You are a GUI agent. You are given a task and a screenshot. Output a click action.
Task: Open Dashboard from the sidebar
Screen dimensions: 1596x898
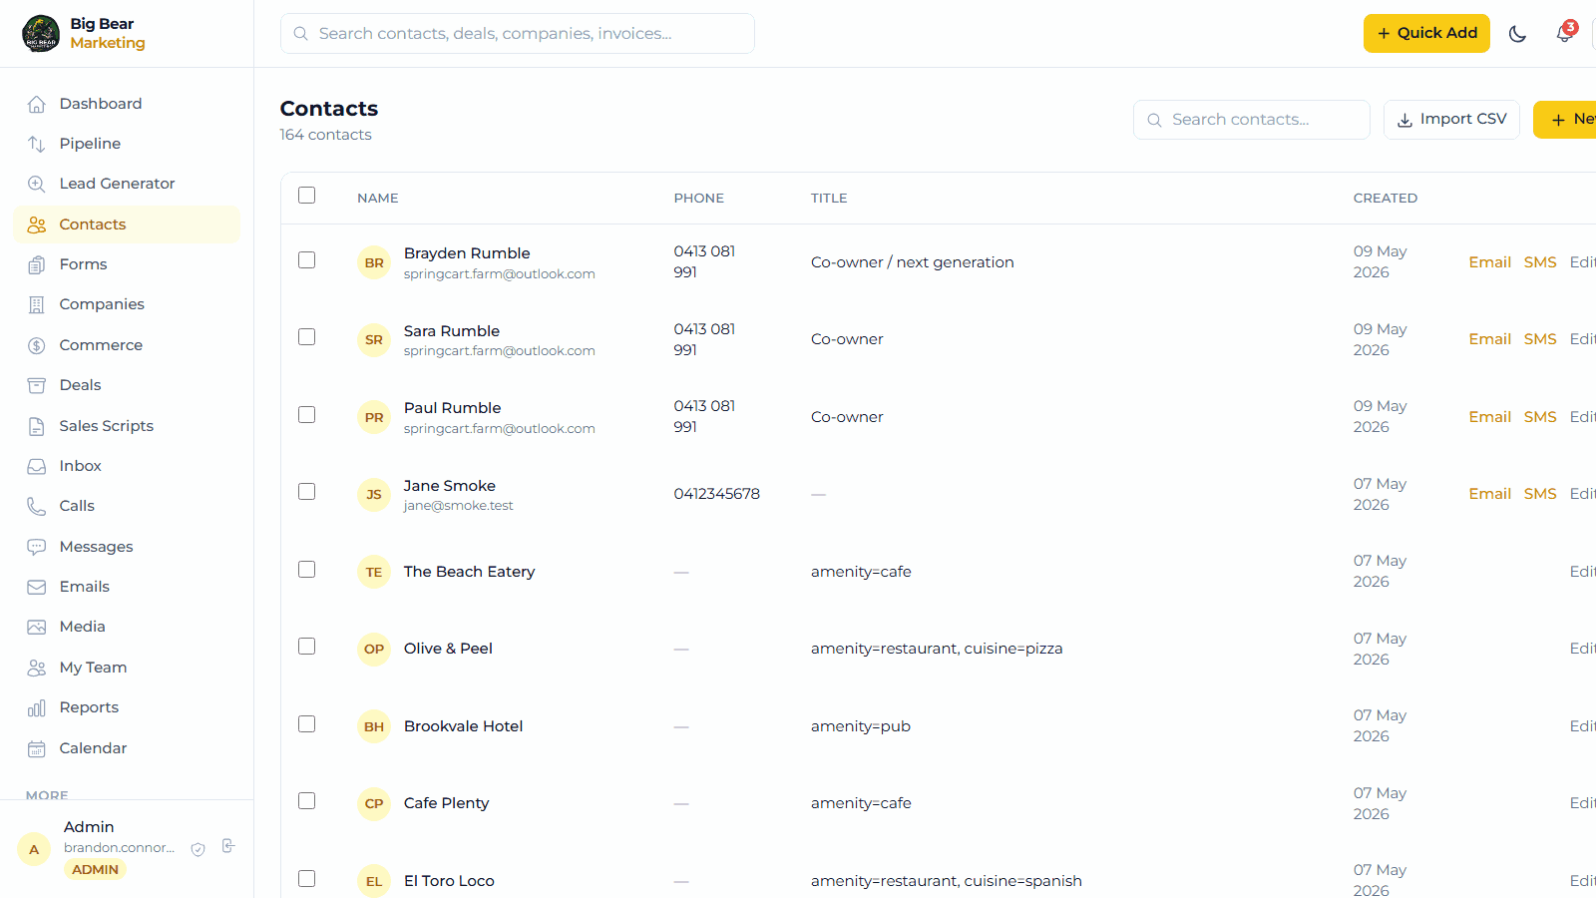pyautogui.click(x=127, y=104)
